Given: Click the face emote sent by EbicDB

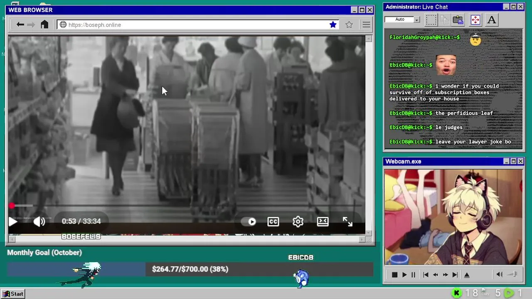Looking at the screenshot, I should pyautogui.click(x=446, y=65).
